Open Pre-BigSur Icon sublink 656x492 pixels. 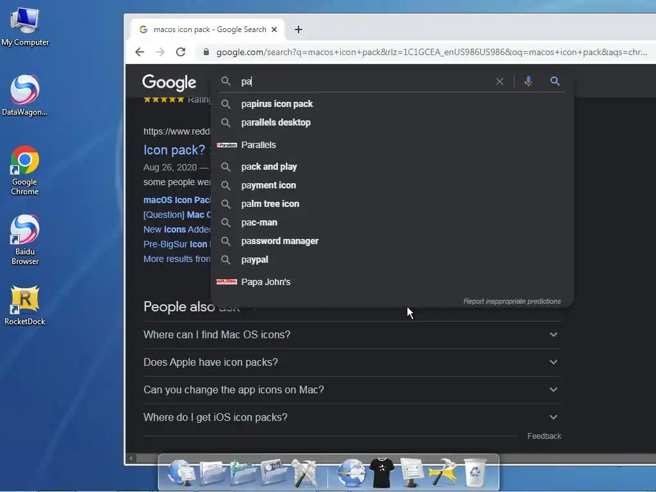pos(177,244)
